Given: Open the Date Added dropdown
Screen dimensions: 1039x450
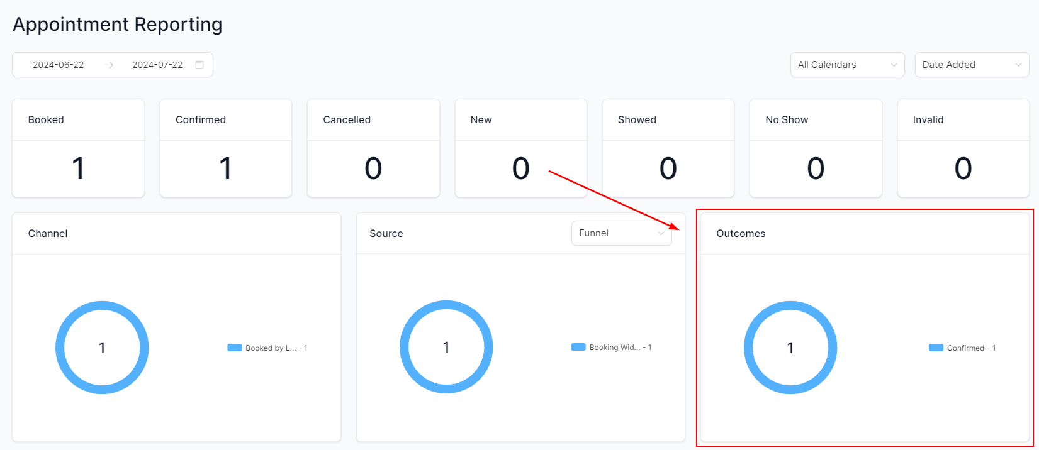Looking at the screenshot, I should [x=971, y=65].
